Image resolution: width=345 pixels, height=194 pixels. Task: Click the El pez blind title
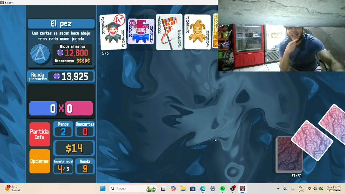(61, 24)
